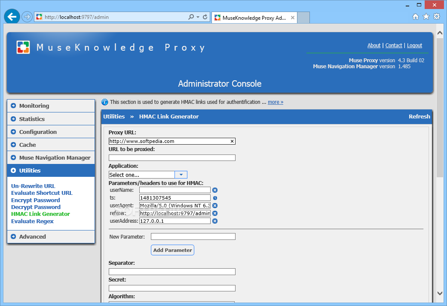The height and width of the screenshot is (306, 447).
Task: Expand the Muse Navigation Manager section
Action: (51, 158)
